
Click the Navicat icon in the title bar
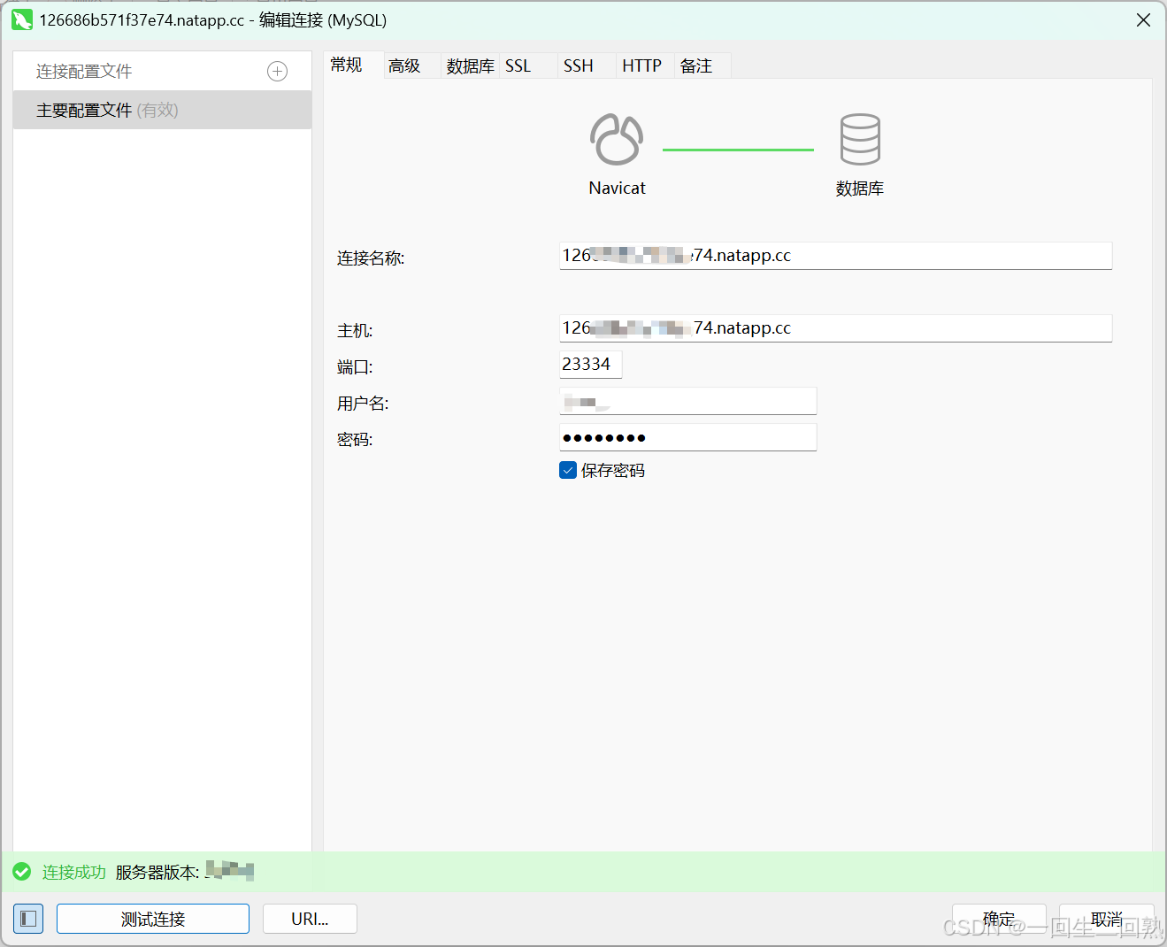(x=21, y=19)
